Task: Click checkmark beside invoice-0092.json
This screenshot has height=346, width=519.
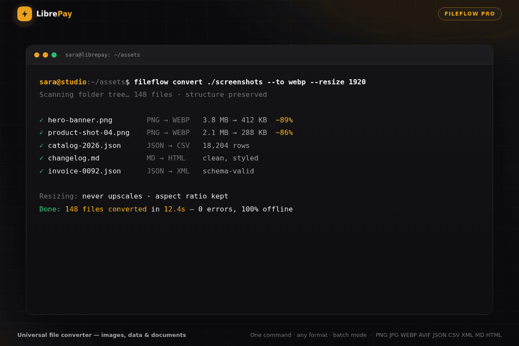Action: (42, 171)
